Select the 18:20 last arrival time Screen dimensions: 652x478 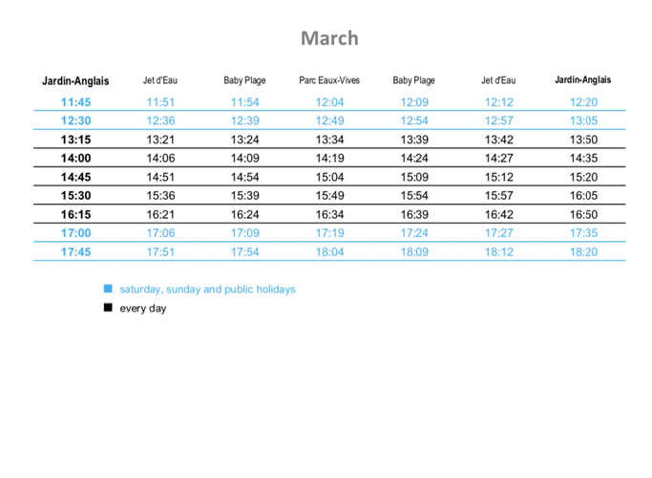click(583, 252)
